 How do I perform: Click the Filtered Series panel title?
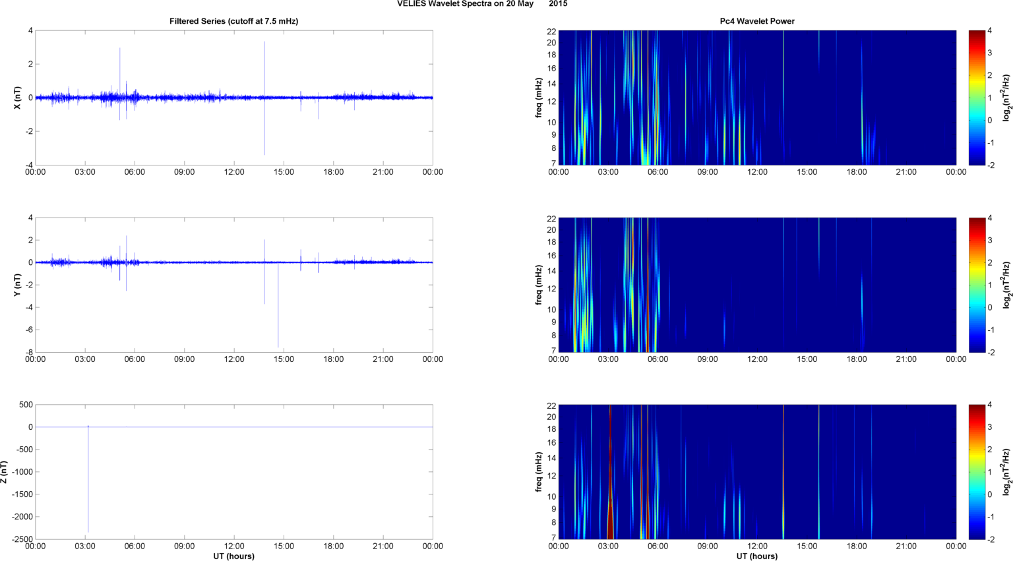[233, 21]
